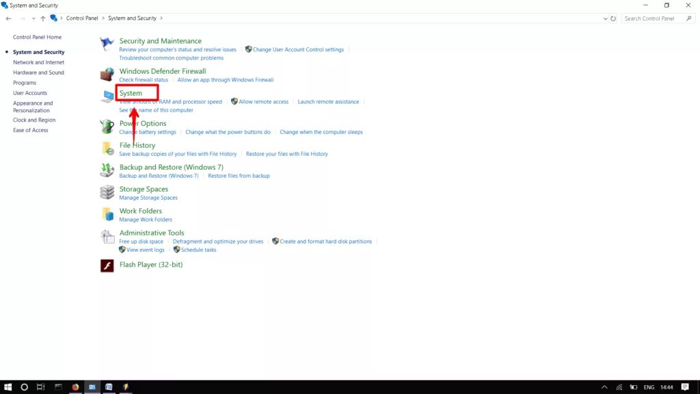Click the Windows Defender Firewall brick icon
700x394 pixels.
coord(107,74)
